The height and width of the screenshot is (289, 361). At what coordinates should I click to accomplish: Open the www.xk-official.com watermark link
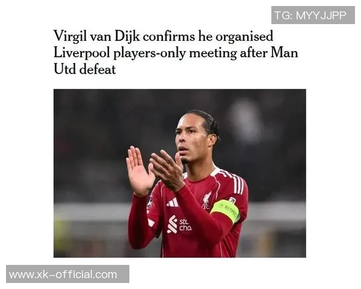pyautogui.click(x=67, y=275)
